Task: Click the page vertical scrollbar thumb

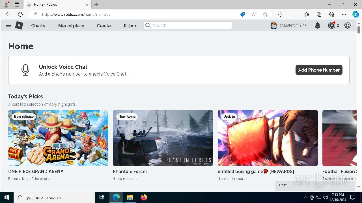Action: click(359, 30)
